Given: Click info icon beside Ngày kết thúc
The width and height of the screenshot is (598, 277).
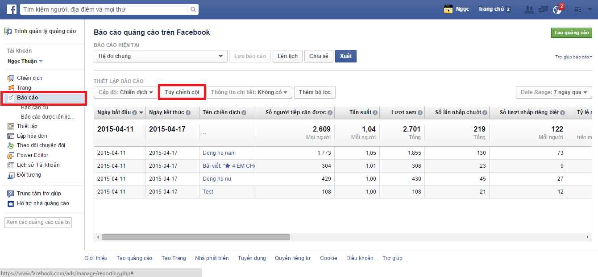Looking at the screenshot, I should 188,113.
